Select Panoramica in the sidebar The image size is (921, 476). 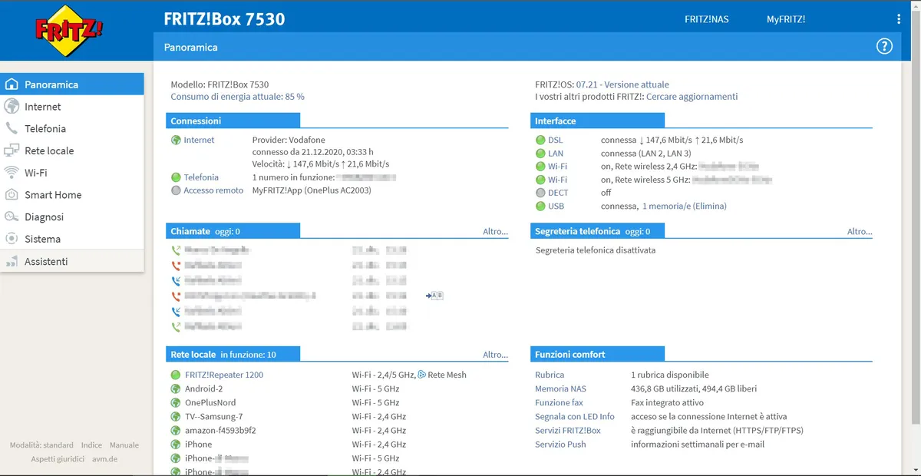[72, 84]
